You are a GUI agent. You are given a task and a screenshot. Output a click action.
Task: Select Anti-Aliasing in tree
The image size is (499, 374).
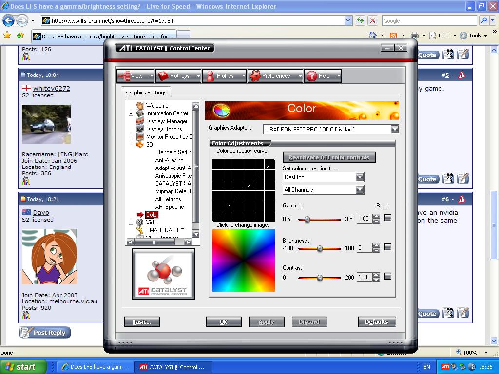169,160
